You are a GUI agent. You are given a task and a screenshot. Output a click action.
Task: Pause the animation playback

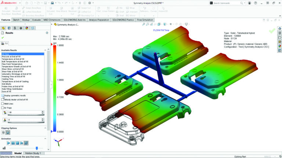(x=12, y=143)
